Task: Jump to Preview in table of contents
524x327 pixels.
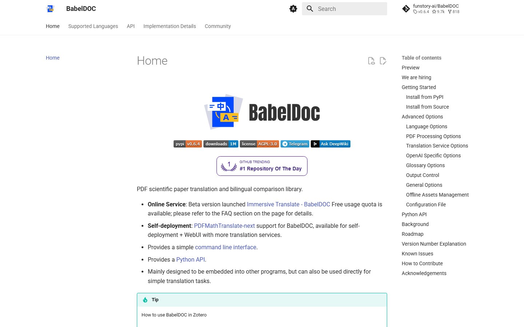Action: coord(410,68)
